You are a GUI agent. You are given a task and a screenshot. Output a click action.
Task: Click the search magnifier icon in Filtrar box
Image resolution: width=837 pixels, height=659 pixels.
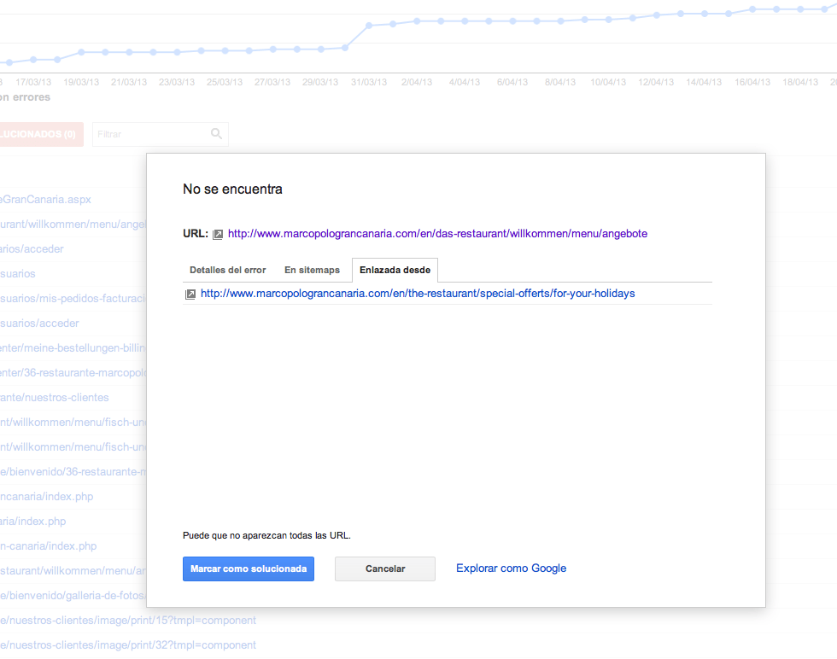[x=216, y=134]
